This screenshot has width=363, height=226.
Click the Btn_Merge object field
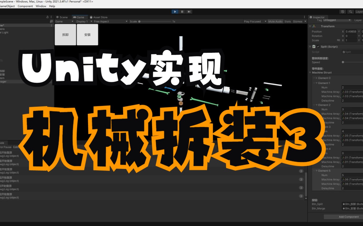[x=352, y=208]
